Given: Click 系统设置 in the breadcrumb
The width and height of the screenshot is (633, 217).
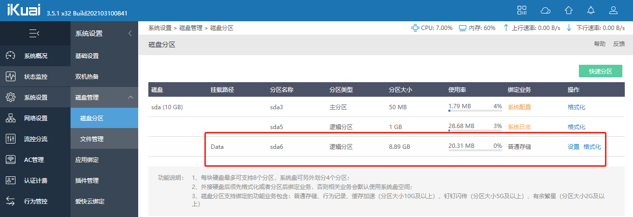Looking at the screenshot, I should pos(160,28).
